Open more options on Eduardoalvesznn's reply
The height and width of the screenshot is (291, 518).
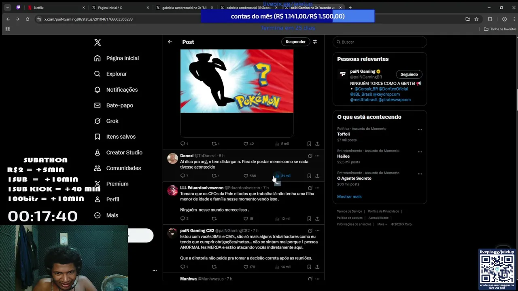(x=317, y=188)
